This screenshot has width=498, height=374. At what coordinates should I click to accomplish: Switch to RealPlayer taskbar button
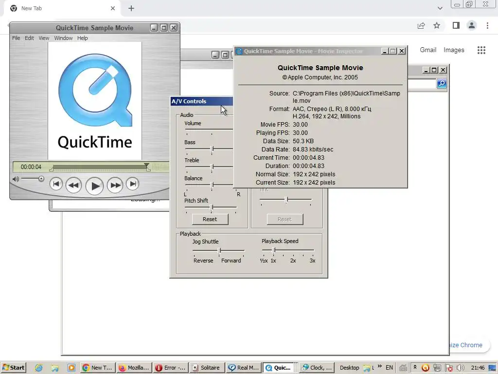[244, 368]
